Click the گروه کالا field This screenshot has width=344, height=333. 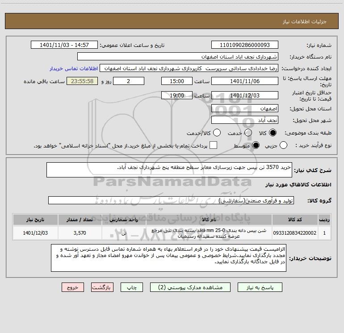click(171, 200)
